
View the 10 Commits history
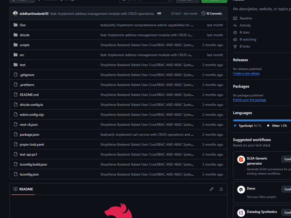click(x=212, y=14)
